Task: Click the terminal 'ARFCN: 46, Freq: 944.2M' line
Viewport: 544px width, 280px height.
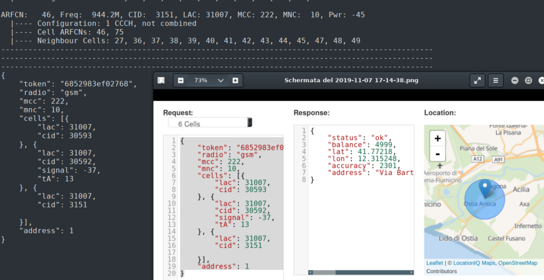Action: tap(183, 15)
